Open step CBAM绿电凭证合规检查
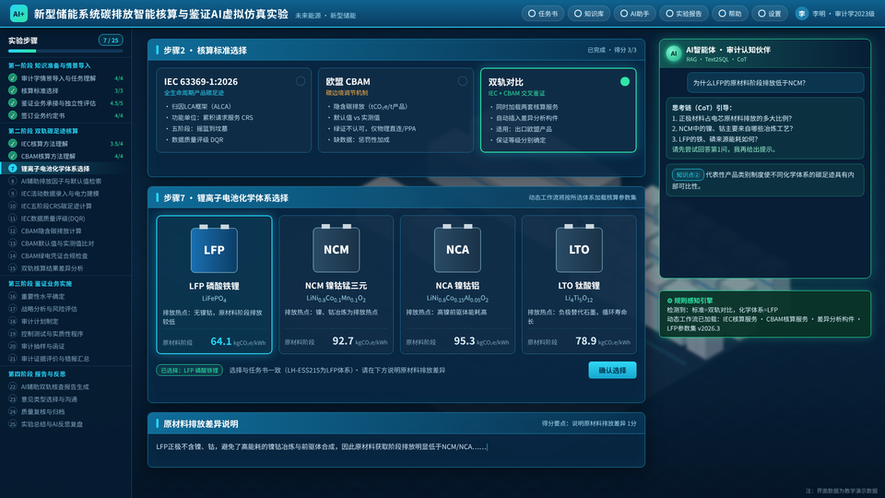Viewport: 885px width, 498px height. point(65,255)
